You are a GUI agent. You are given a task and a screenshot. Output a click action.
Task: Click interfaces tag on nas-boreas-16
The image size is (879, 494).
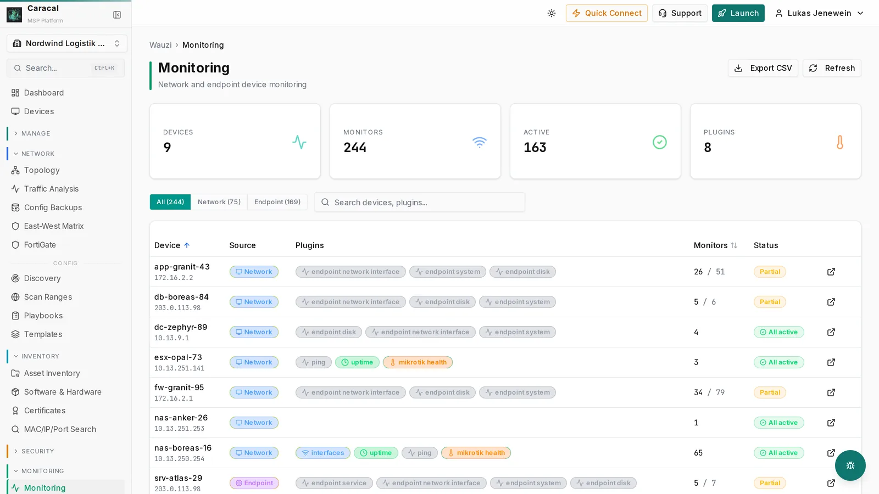click(x=323, y=453)
